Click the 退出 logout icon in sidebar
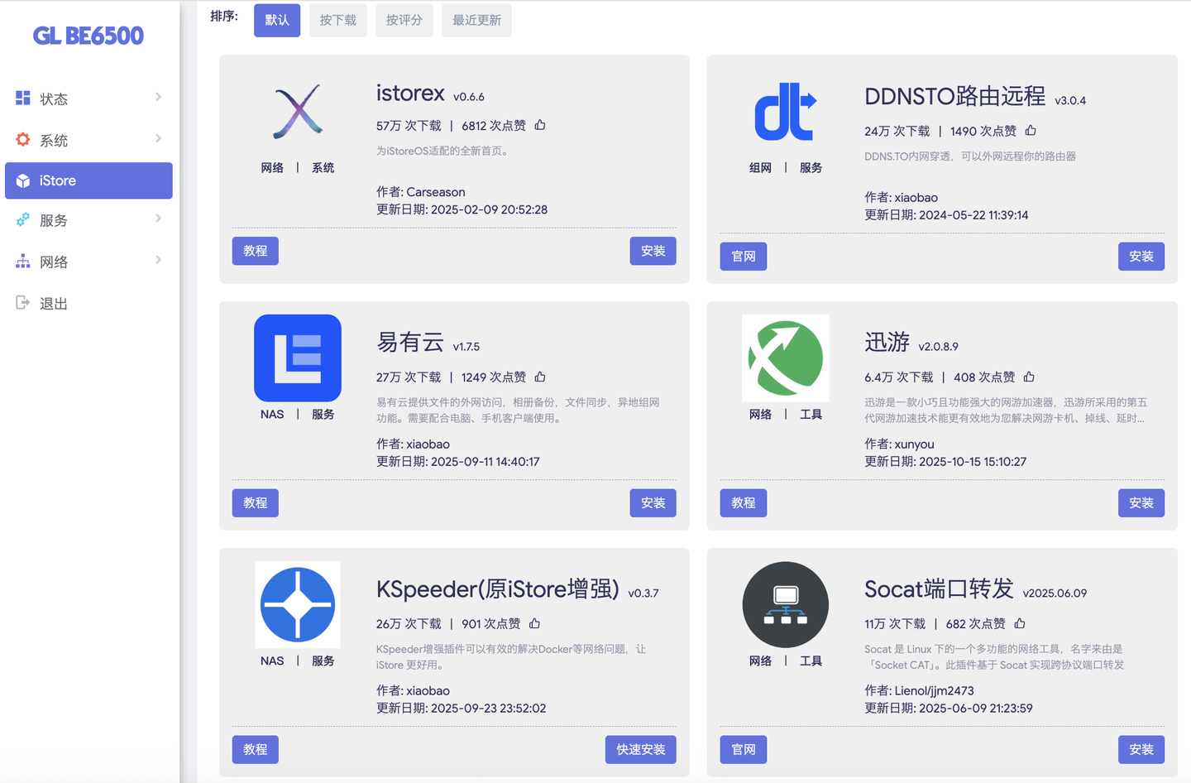Screen dimensions: 1191x783 coord(23,303)
